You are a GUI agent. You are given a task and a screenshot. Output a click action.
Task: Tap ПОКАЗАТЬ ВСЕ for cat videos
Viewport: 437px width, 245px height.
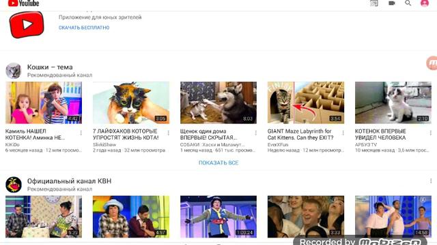click(218, 163)
